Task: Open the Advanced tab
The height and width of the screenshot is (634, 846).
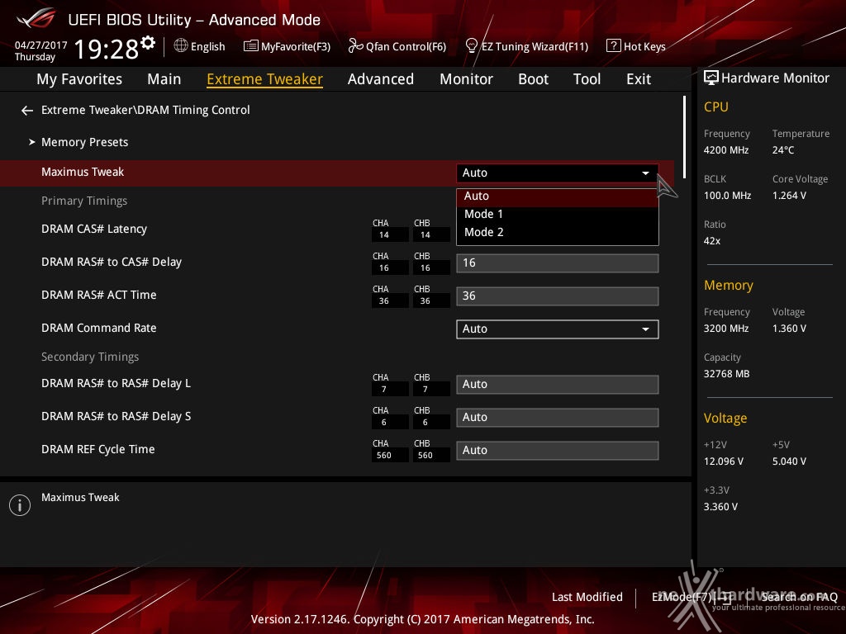Action: tap(381, 79)
